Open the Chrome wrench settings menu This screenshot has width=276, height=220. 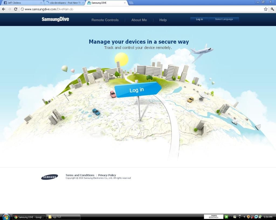pyautogui.click(x=272, y=9)
